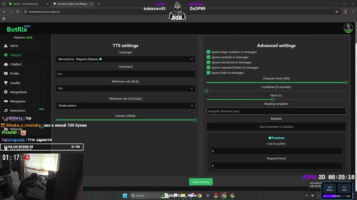The height and width of the screenshot is (200, 357).
Task: Focus the Required level field
Action: [x=276, y=166]
